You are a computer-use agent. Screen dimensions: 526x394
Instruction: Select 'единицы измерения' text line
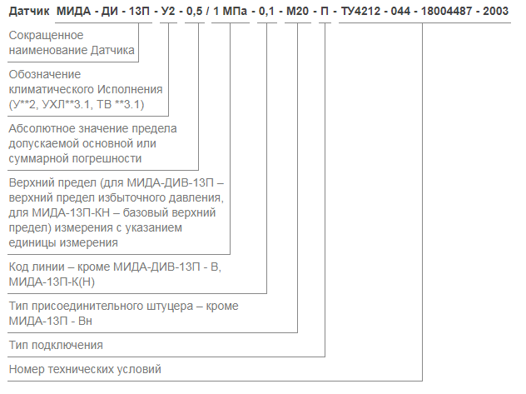[x=63, y=242]
